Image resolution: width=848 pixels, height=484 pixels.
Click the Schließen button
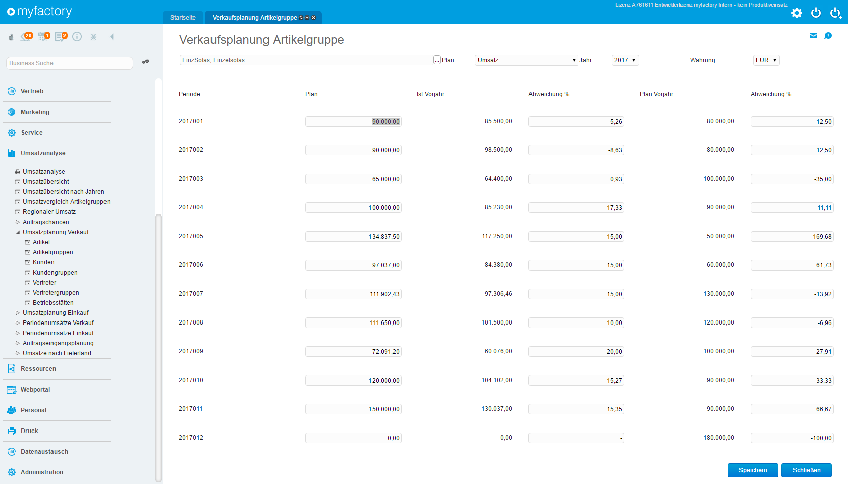point(806,470)
